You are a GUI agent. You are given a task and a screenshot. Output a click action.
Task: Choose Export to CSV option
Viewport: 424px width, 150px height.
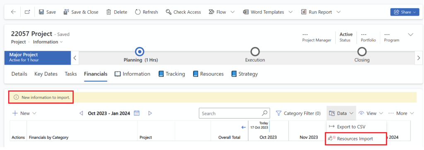(x=351, y=126)
